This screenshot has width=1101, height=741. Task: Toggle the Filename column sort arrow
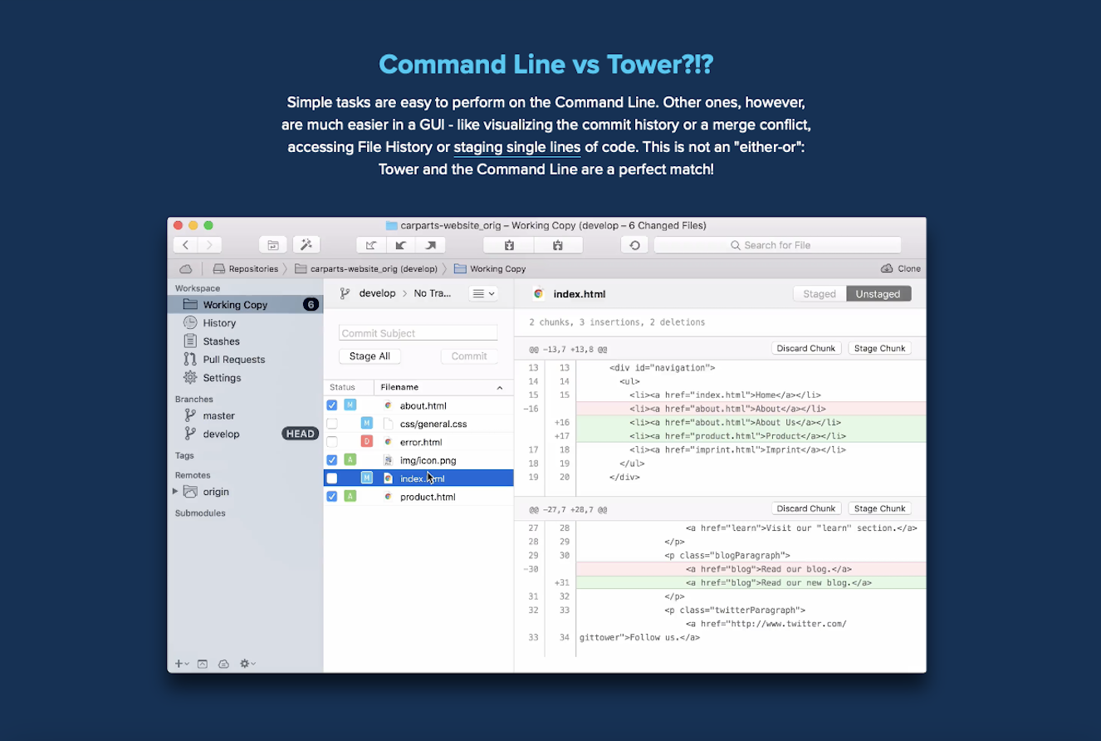click(500, 387)
